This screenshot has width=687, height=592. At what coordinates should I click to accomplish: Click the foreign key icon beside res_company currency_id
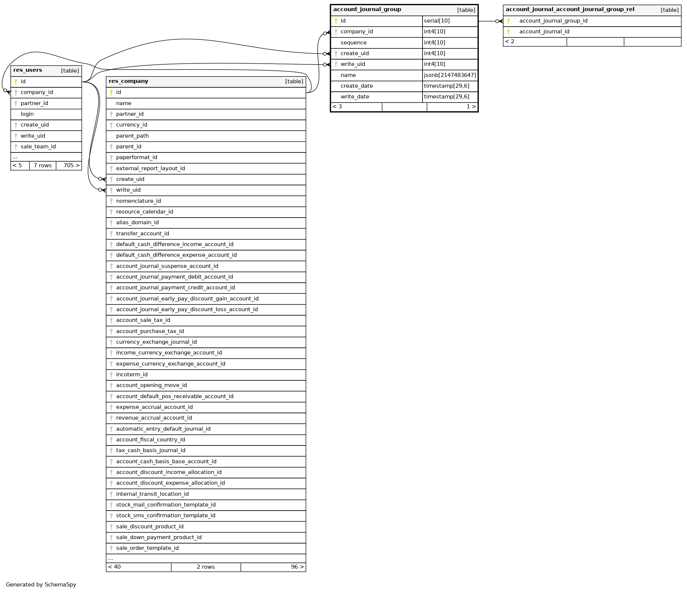point(111,125)
